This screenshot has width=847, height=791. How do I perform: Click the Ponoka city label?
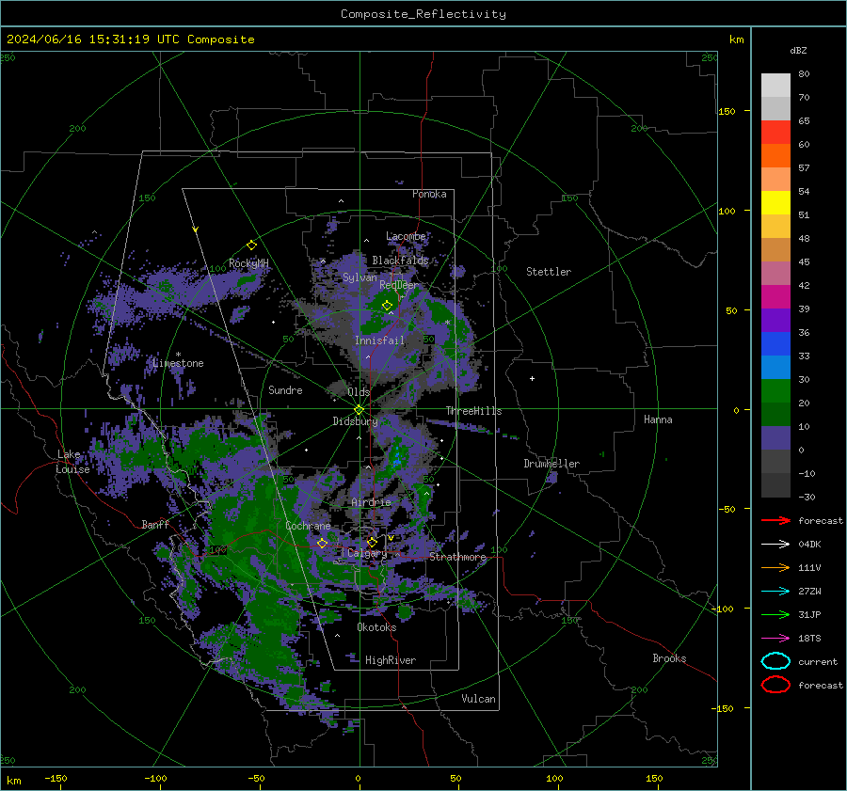429,194
